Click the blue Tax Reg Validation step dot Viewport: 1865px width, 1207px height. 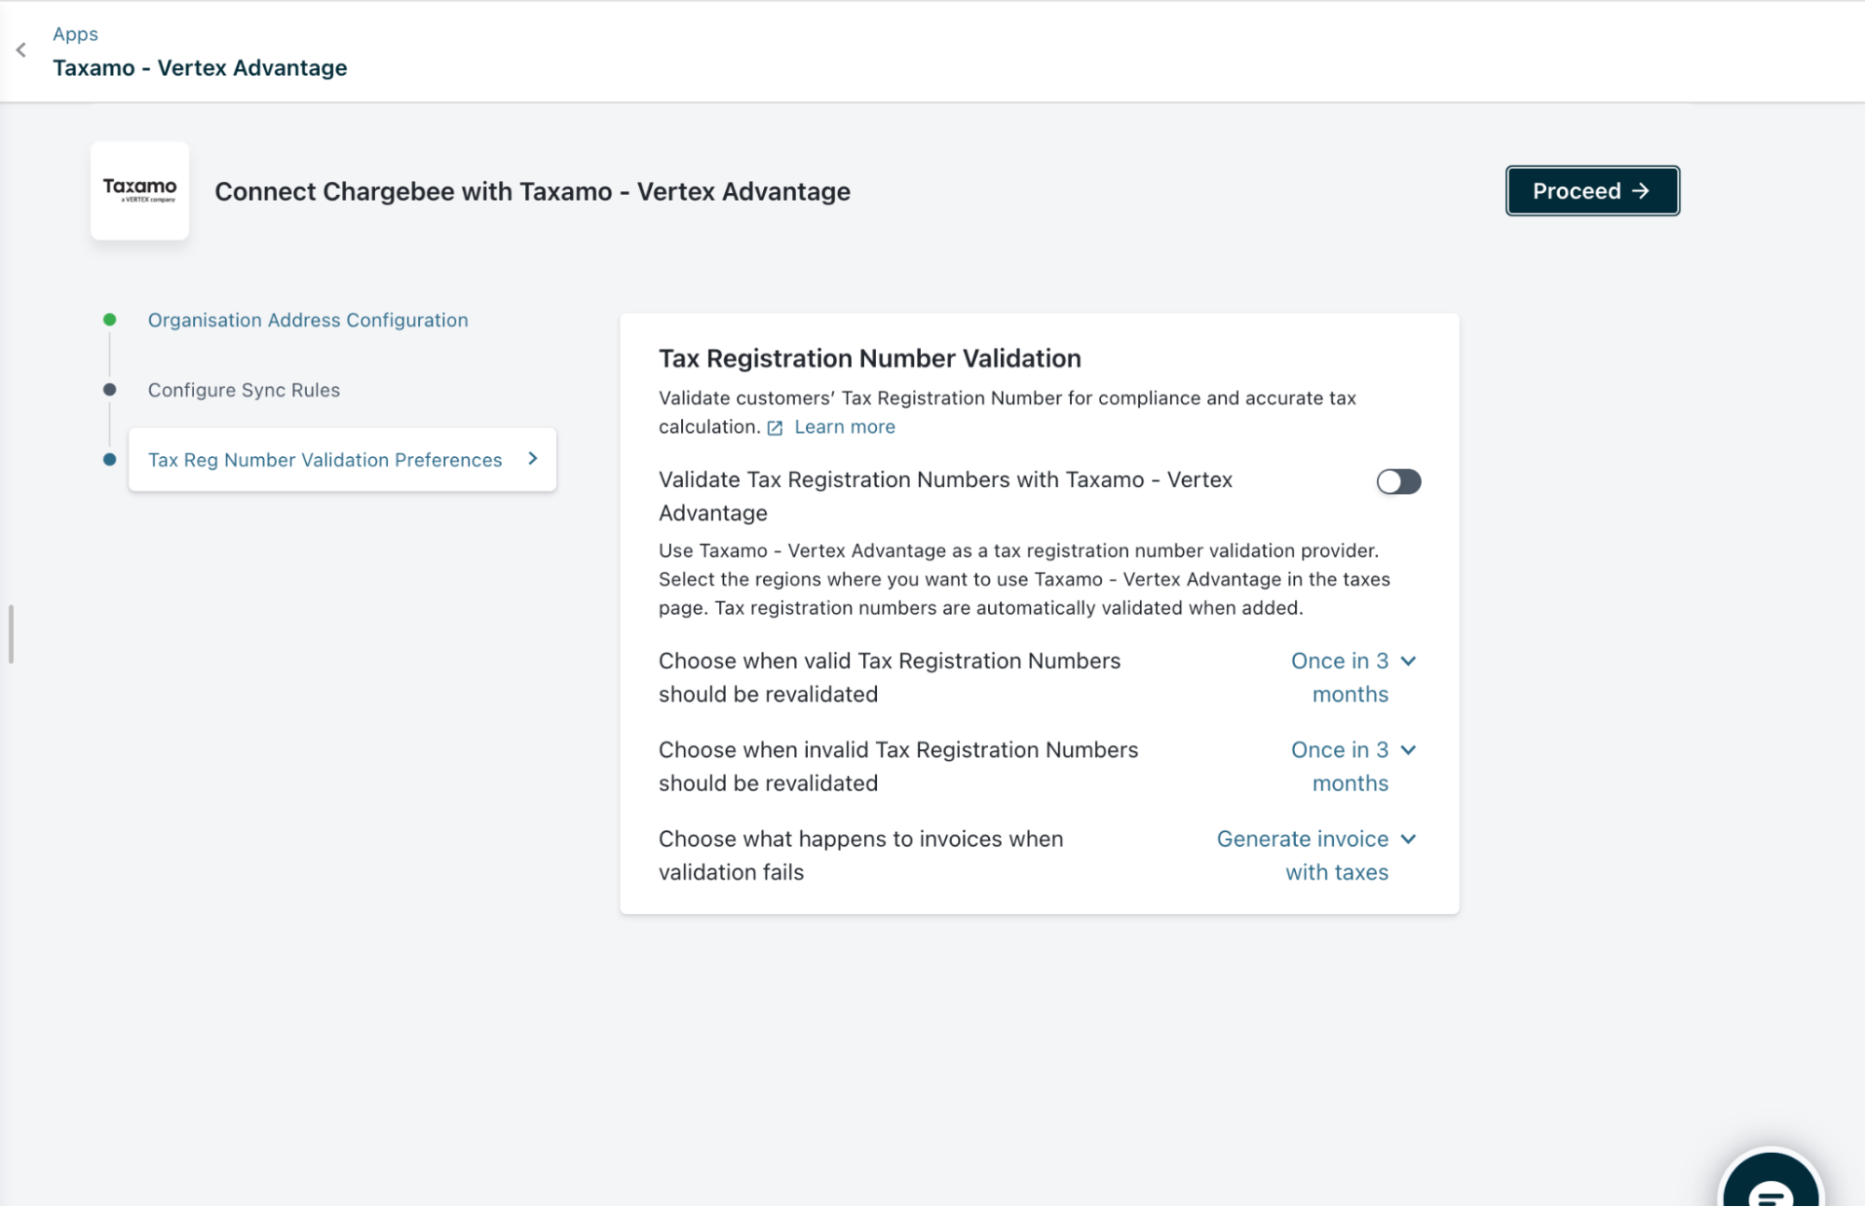[110, 460]
